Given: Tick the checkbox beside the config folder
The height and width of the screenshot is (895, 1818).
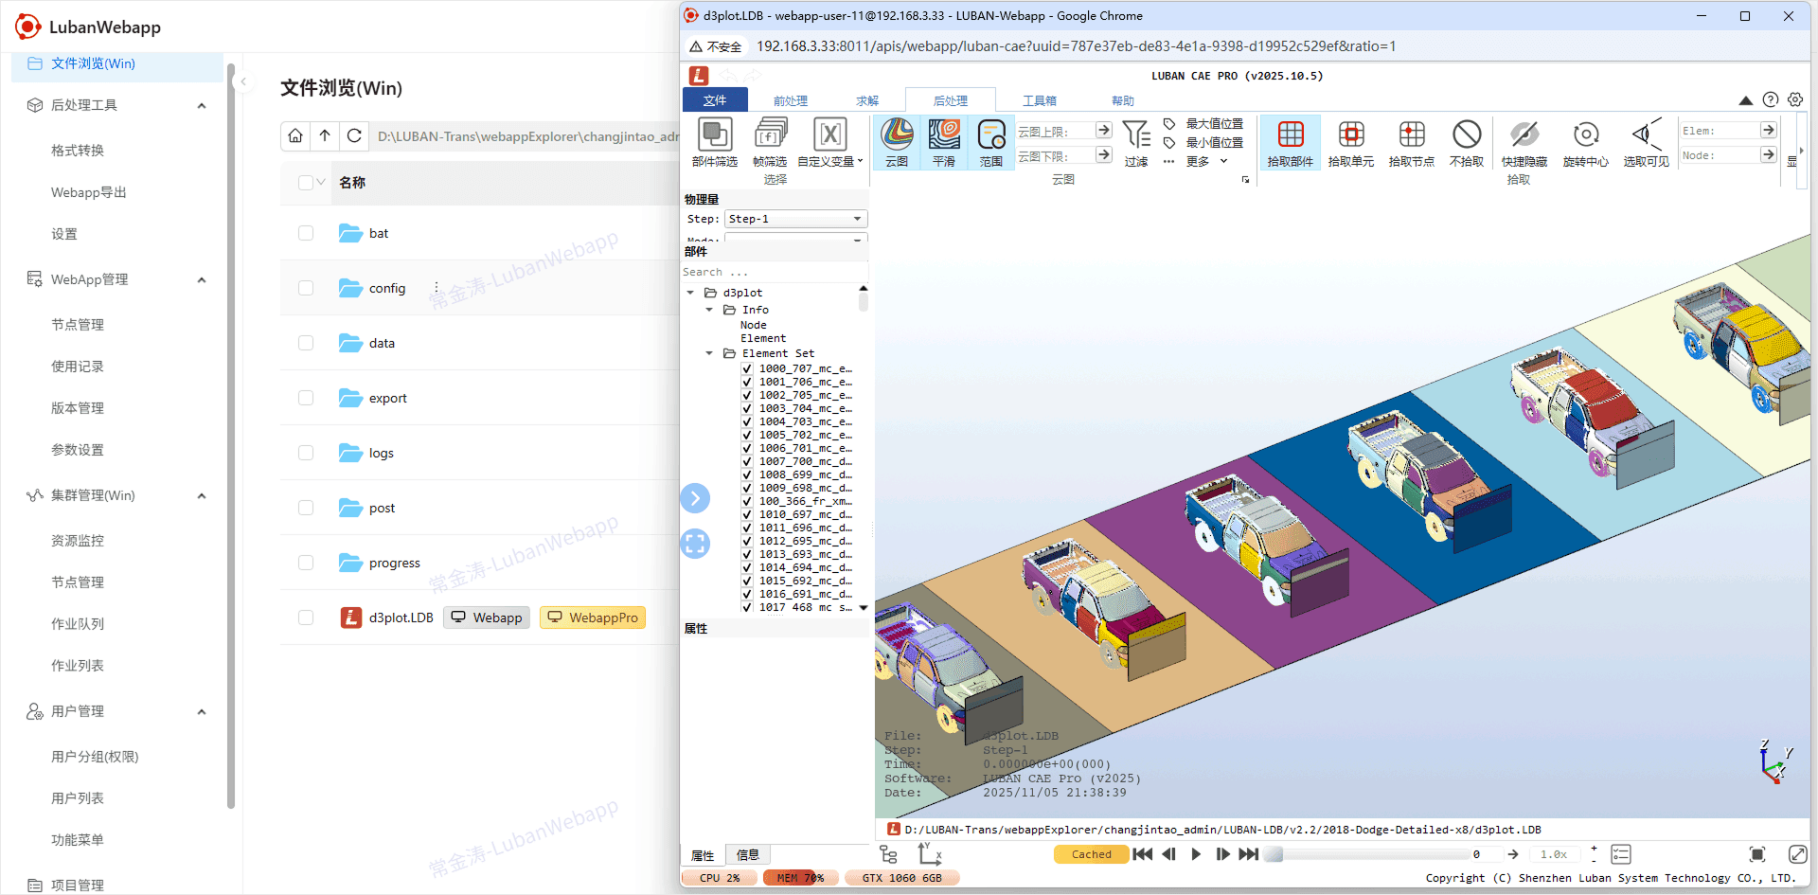Looking at the screenshot, I should coord(306,288).
